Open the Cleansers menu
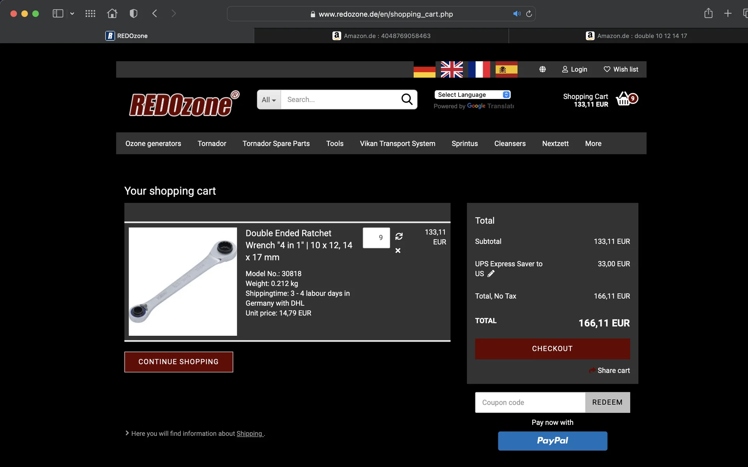This screenshot has height=467, width=748. (x=510, y=143)
